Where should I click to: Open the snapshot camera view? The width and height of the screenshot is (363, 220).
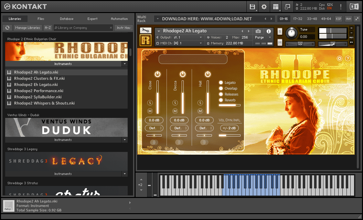tap(258, 31)
